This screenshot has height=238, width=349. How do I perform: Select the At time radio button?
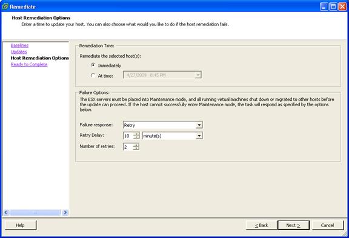point(93,75)
